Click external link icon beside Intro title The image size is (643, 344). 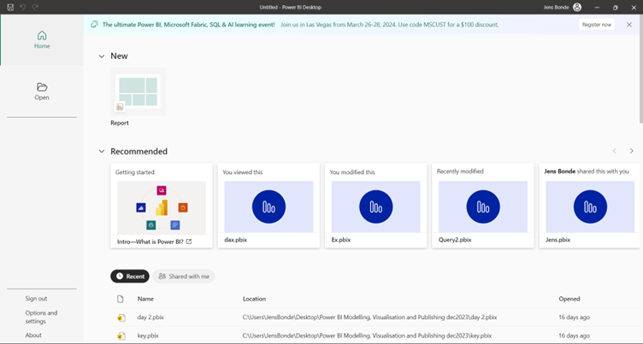click(189, 242)
